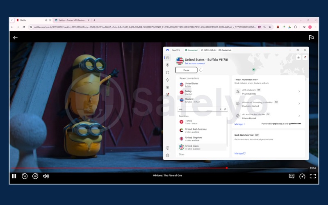Select recent connection Turkey Istanbul
This screenshot has width=328, height=205.
pos(202,93)
